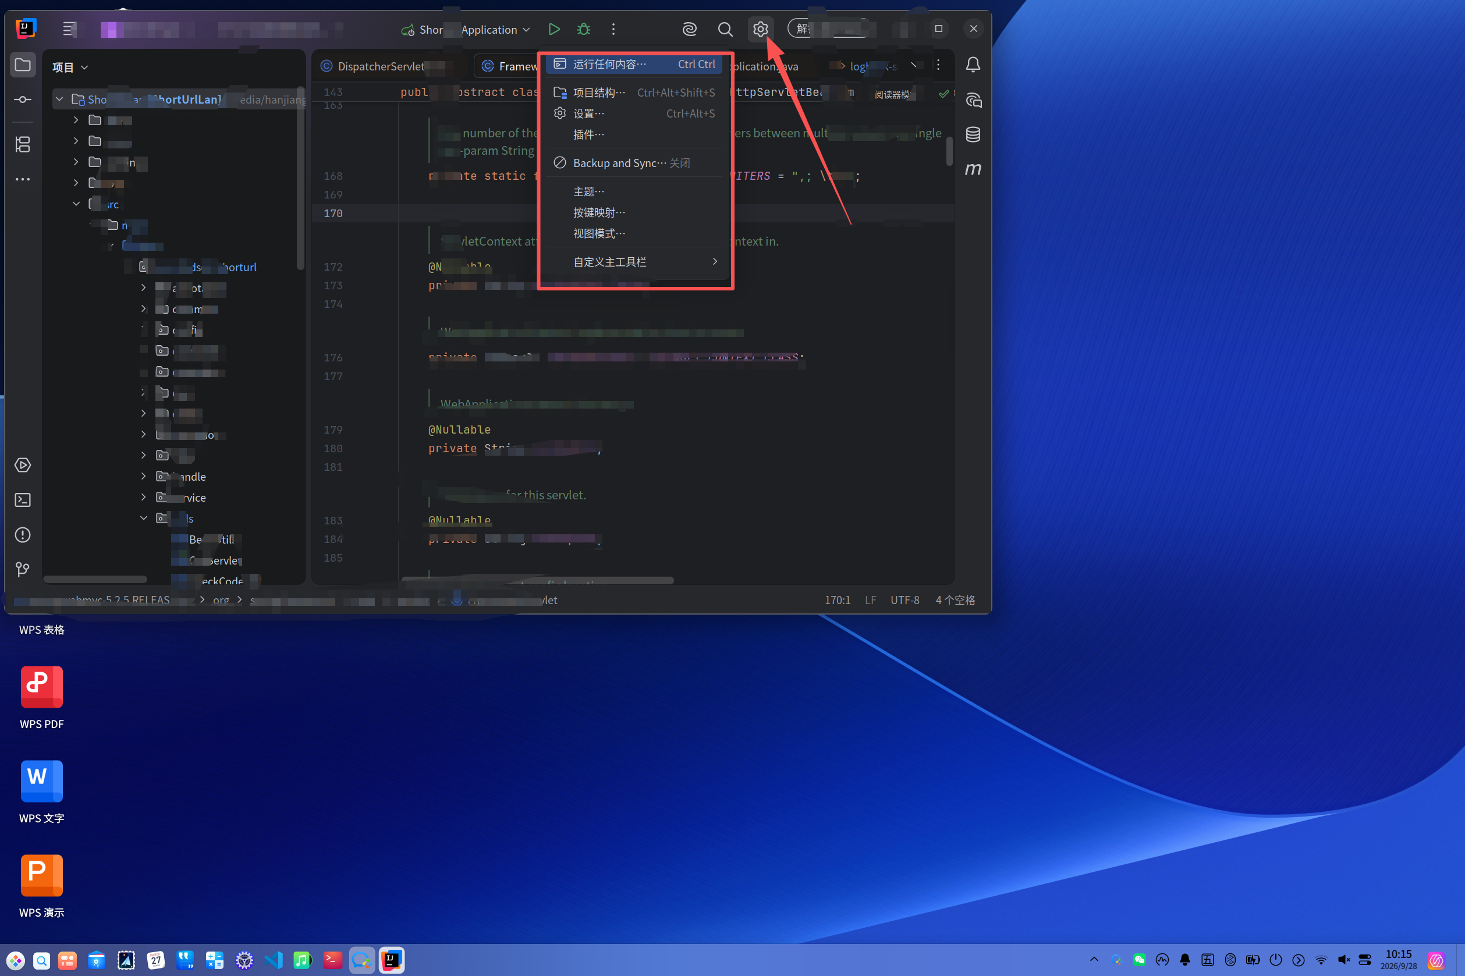Open Search Everywhere magnifier in IDE toolbar
The height and width of the screenshot is (976, 1465).
pyautogui.click(x=725, y=29)
